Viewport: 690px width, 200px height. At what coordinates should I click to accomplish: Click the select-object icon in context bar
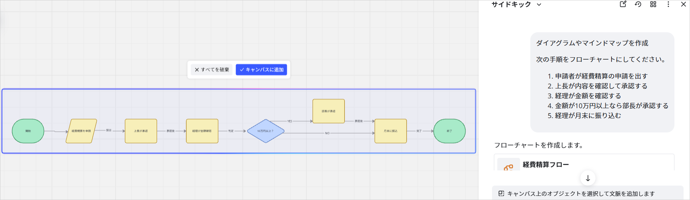501,194
